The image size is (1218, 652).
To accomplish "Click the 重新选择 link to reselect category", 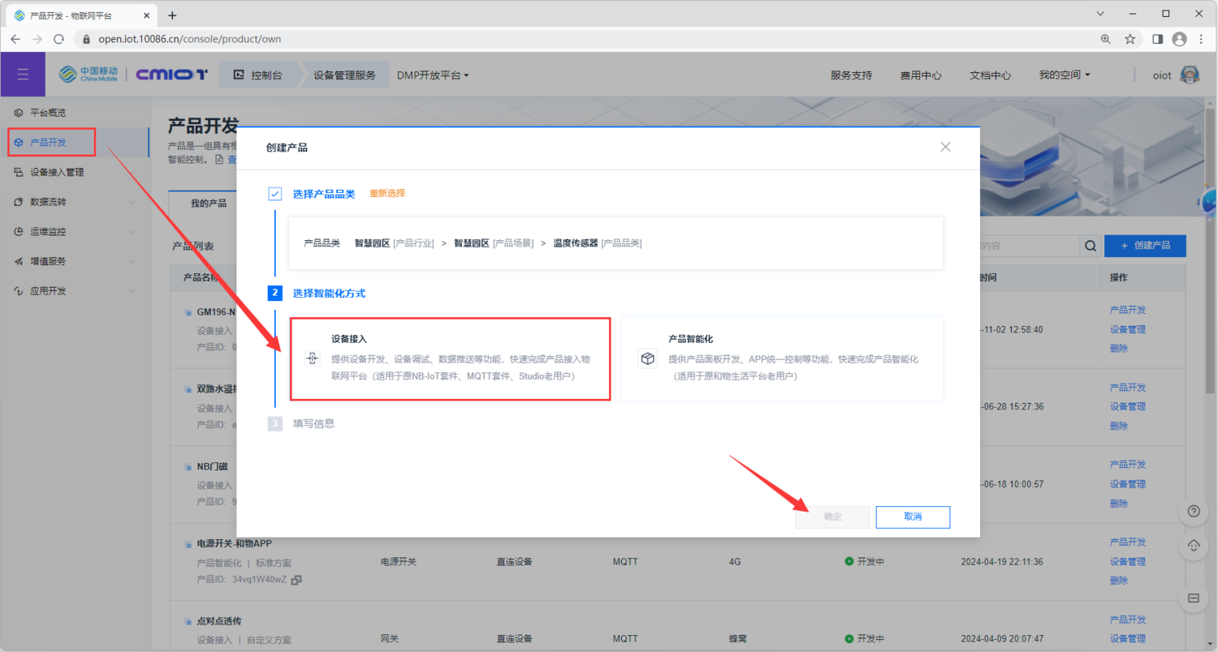I will click(x=387, y=194).
